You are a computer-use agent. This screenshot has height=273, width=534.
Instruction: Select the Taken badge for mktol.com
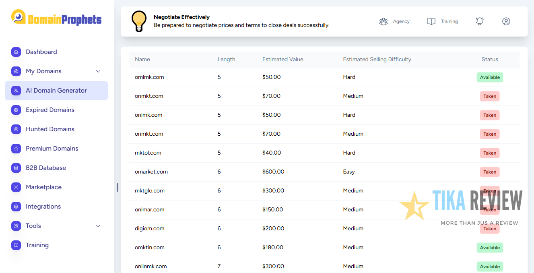point(489,153)
